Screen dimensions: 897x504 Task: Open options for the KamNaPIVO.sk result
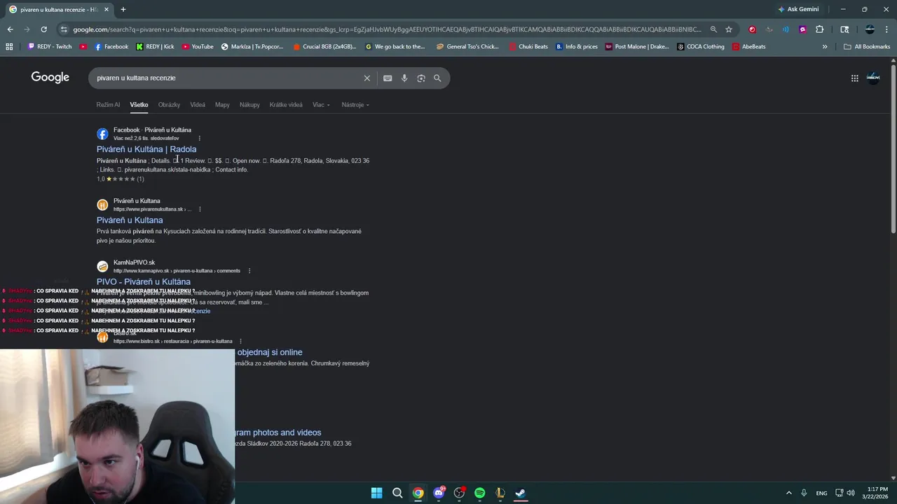[249, 271]
